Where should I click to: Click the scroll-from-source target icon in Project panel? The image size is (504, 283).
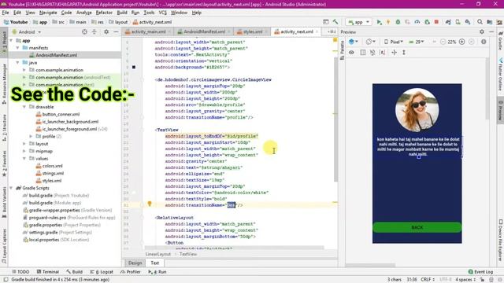point(84,31)
